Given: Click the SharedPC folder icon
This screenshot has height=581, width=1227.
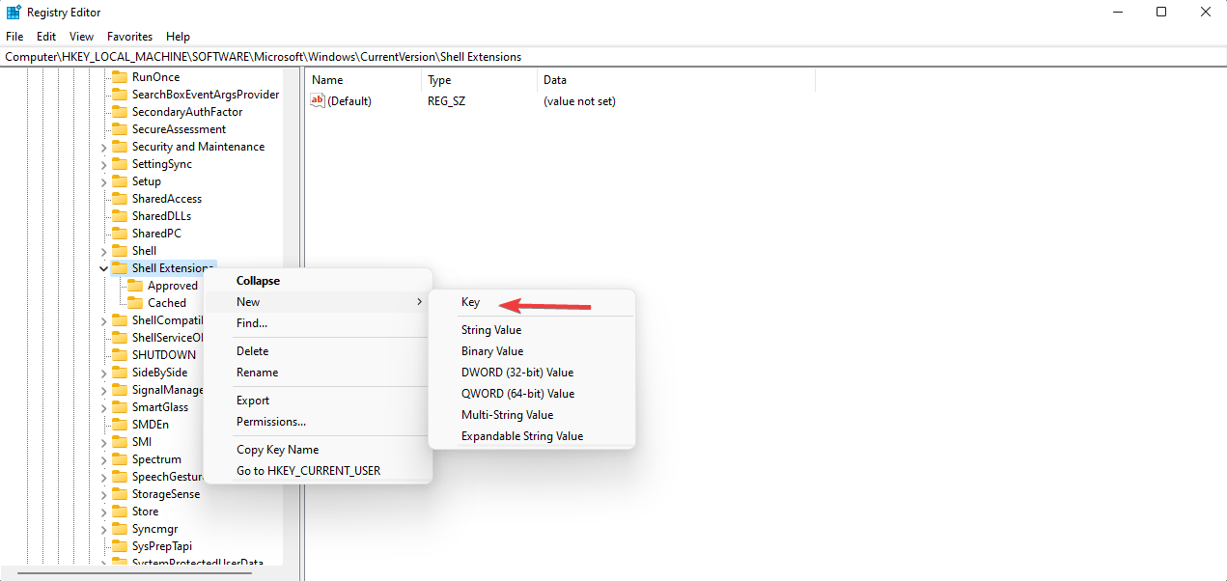Looking at the screenshot, I should [x=119, y=234].
